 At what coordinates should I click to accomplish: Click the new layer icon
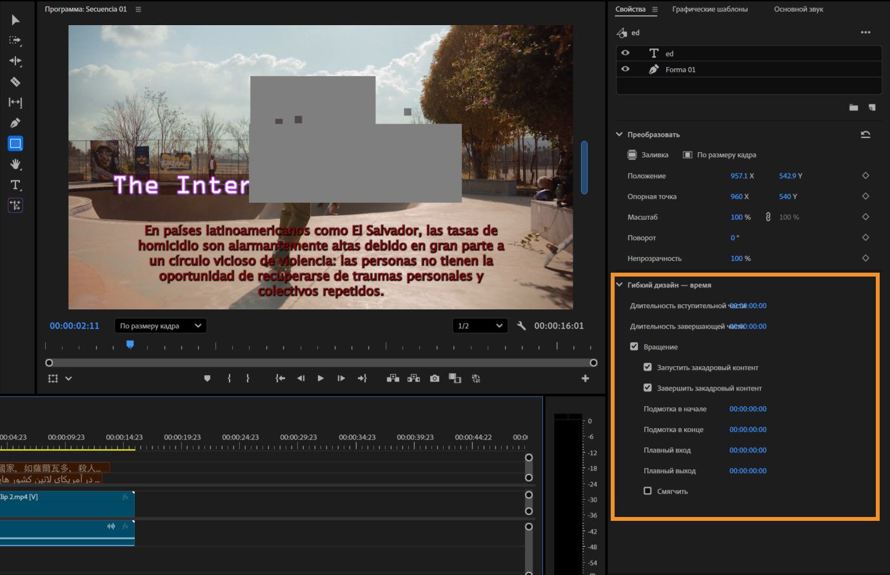(872, 108)
